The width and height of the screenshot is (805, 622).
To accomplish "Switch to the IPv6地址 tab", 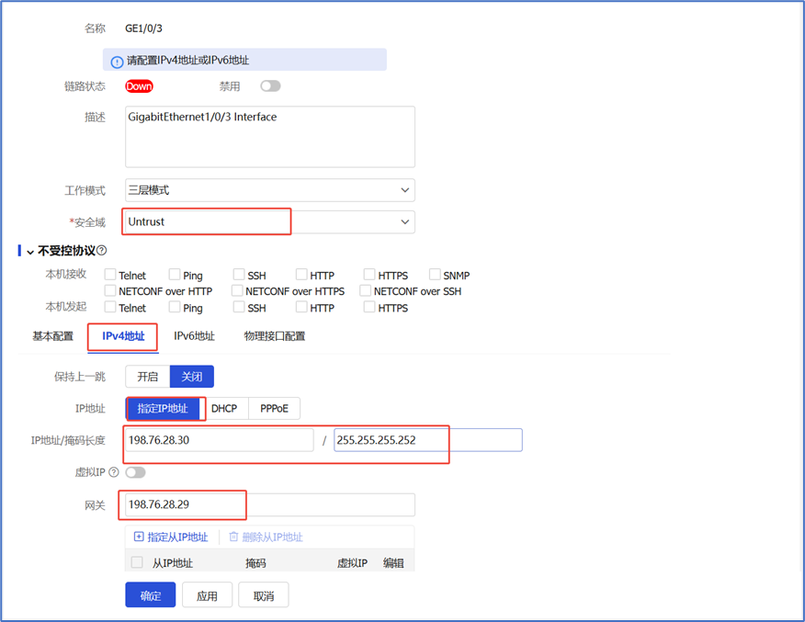I will [194, 336].
